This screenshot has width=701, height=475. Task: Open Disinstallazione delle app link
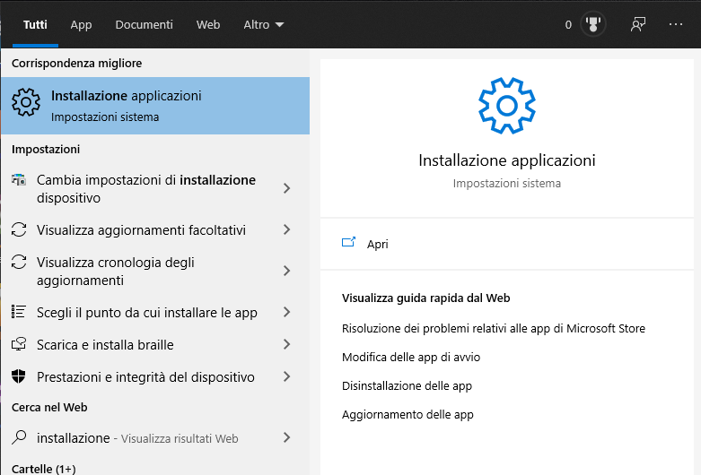pyautogui.click(x=407, y=386)
